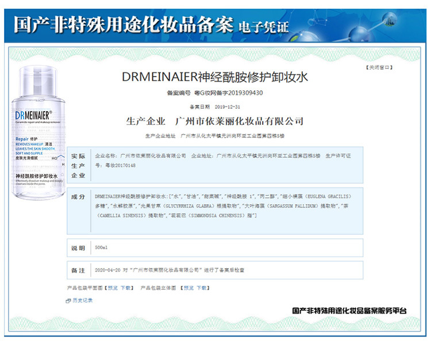Select the filing date 2019-12-31

228,107
